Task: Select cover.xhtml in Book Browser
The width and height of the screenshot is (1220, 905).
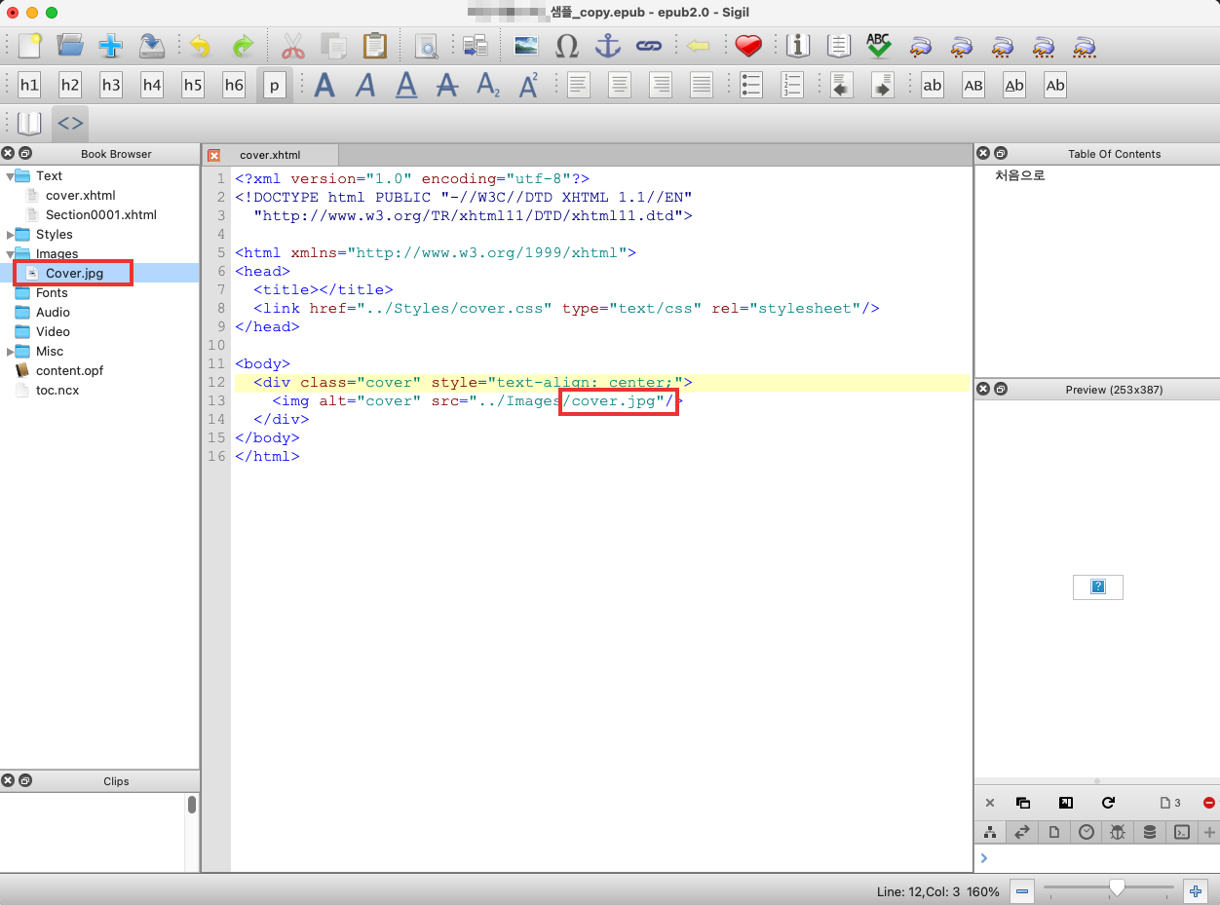Action: tap(80, 196)
